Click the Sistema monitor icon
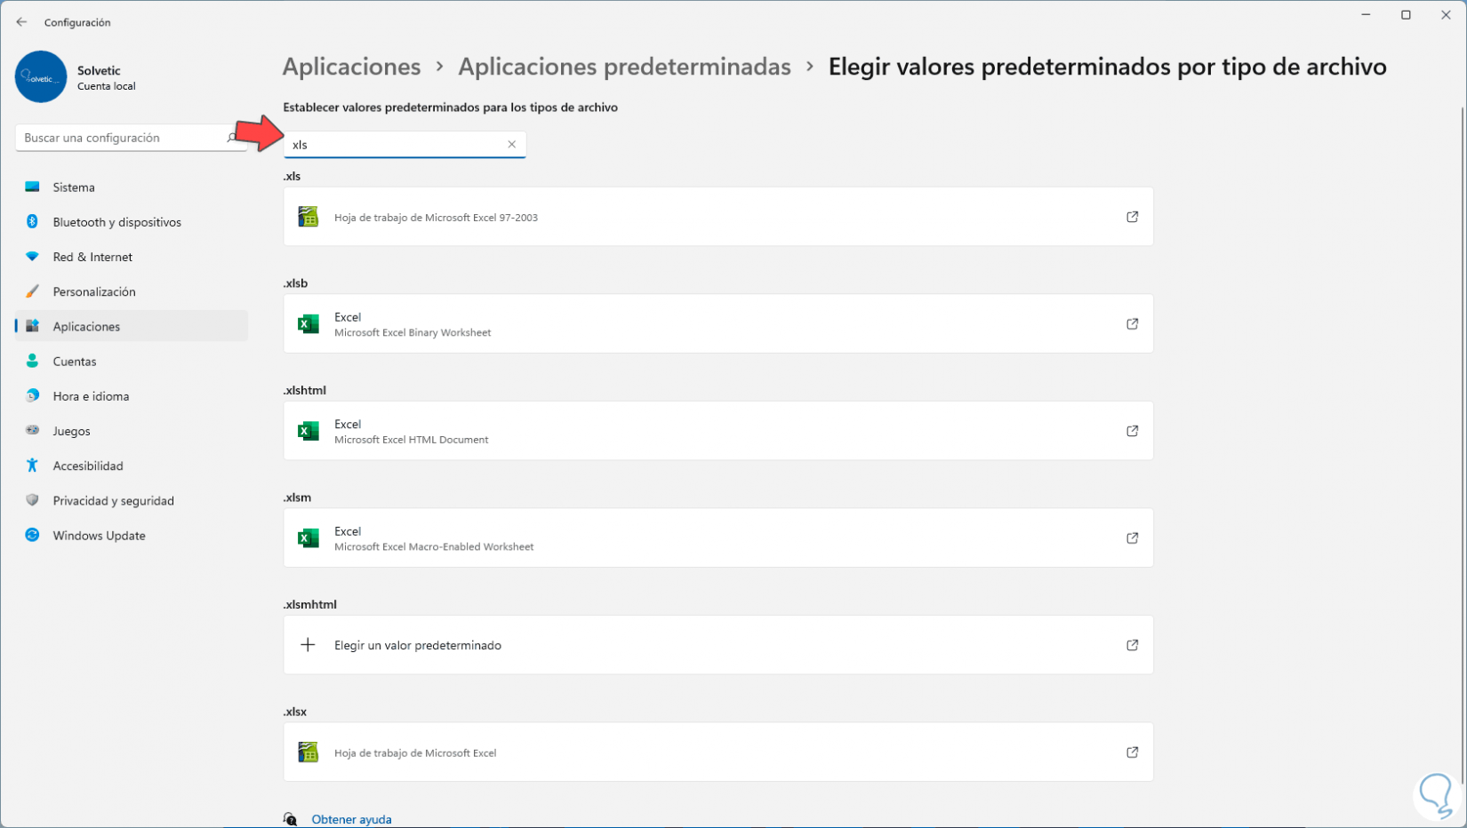The height and width of the screenshot is (828, 1467). [x=33, y=187]
